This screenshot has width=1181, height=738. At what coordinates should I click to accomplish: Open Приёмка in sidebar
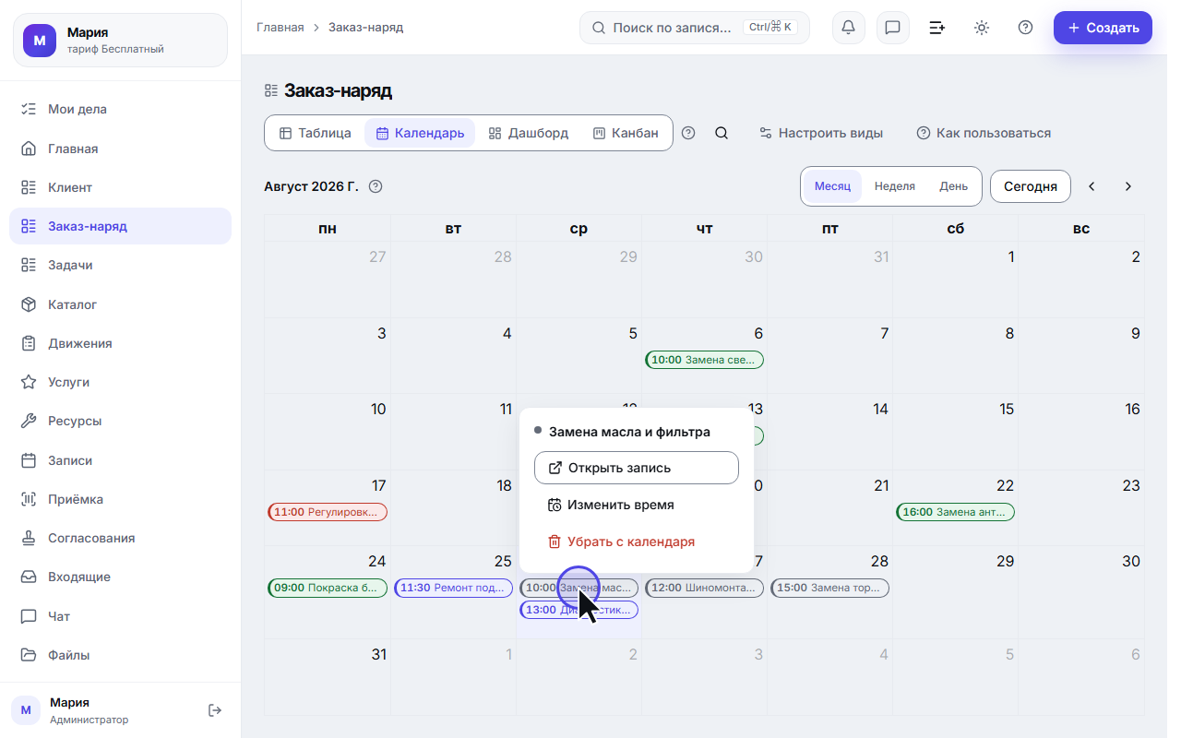[x=120, y=499]
